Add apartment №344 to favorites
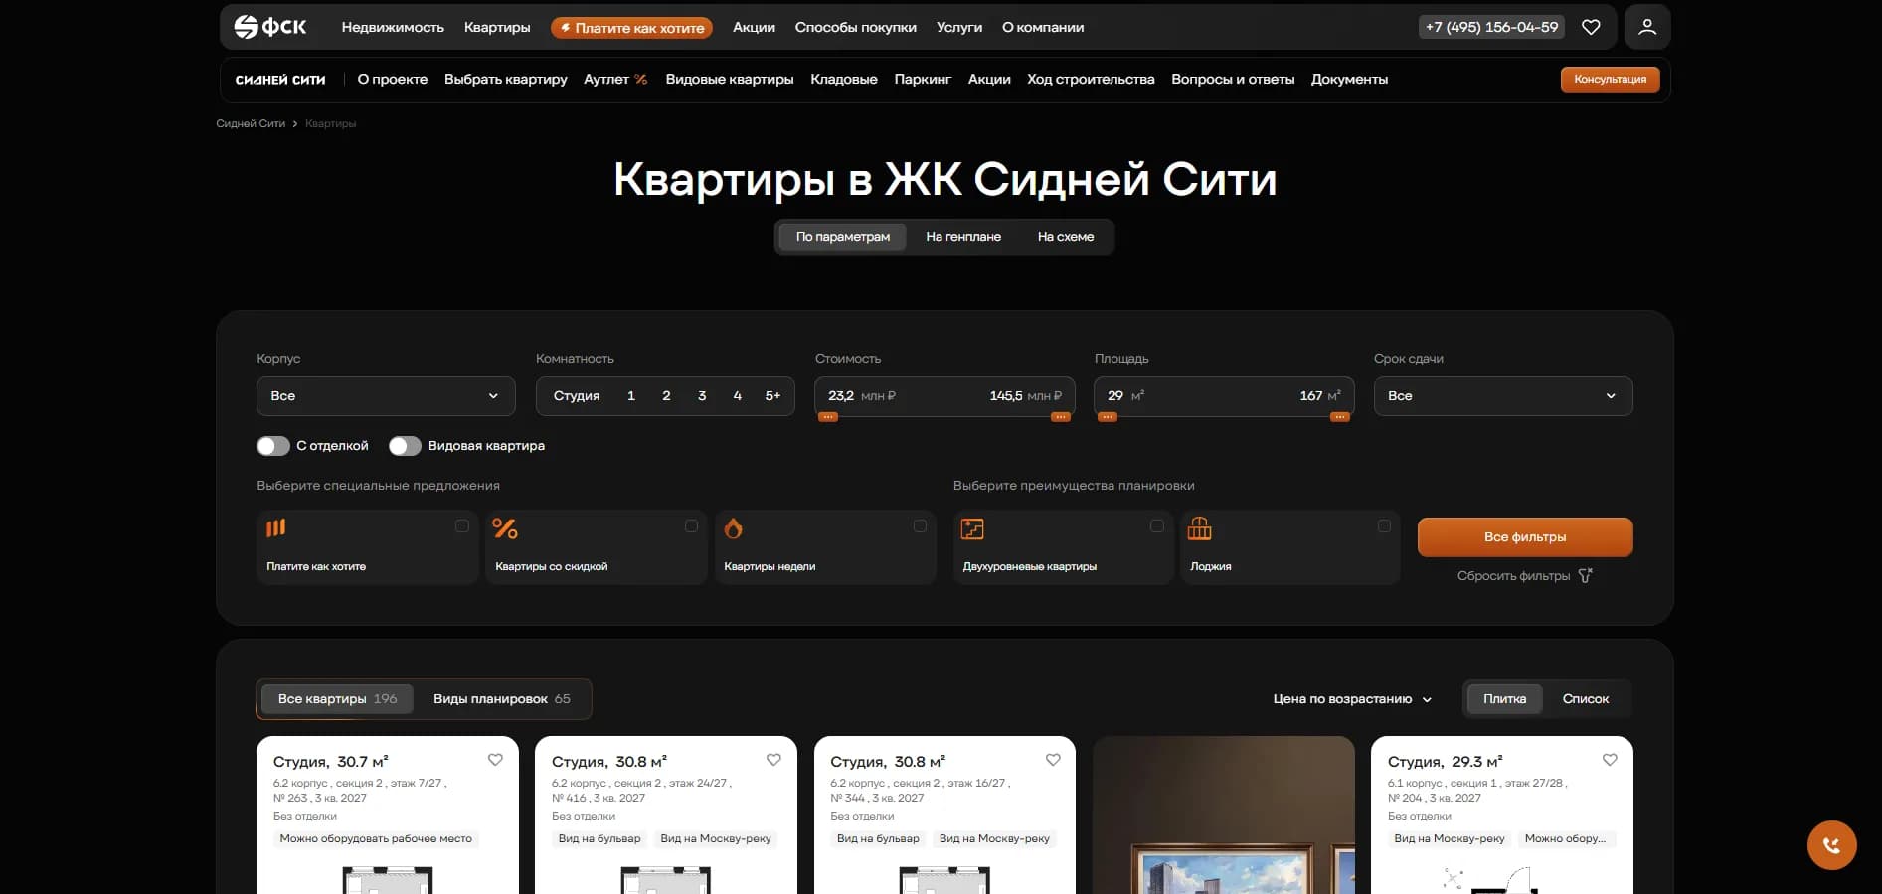This screenshot has height=894, width=1882. click(x=1053, y=760)
